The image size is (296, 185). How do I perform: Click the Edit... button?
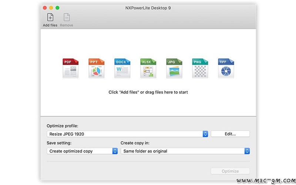(230, 134)
